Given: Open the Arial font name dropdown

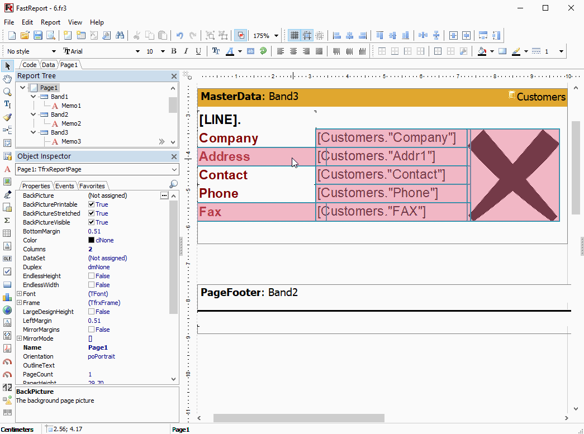Looking at the screenshot, I should 137,51.
